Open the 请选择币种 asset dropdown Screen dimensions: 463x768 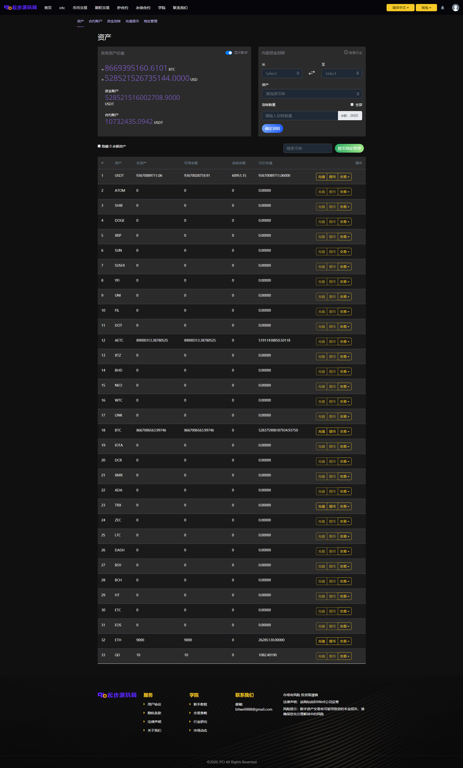[311, 94]
